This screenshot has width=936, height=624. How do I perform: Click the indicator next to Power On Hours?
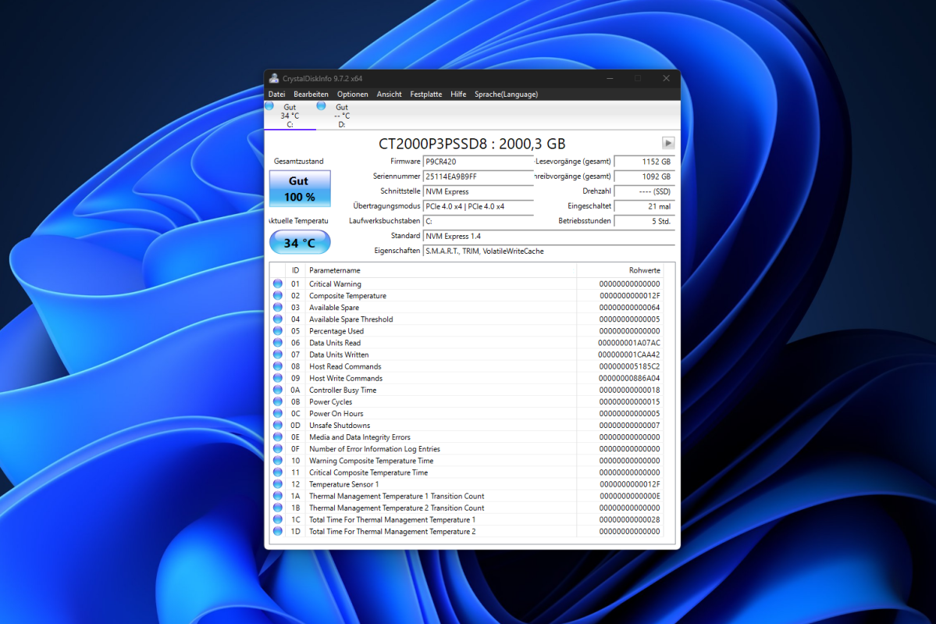click(x=278, y=413)
